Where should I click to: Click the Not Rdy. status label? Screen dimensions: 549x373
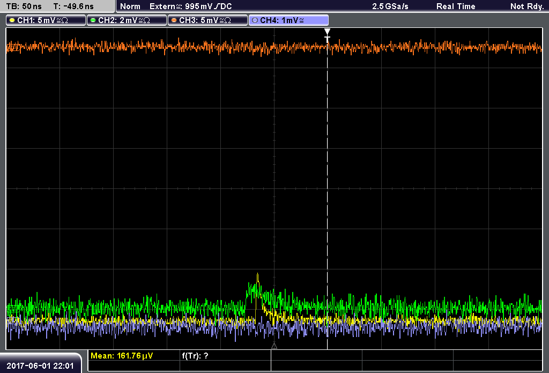coord(527,6)
